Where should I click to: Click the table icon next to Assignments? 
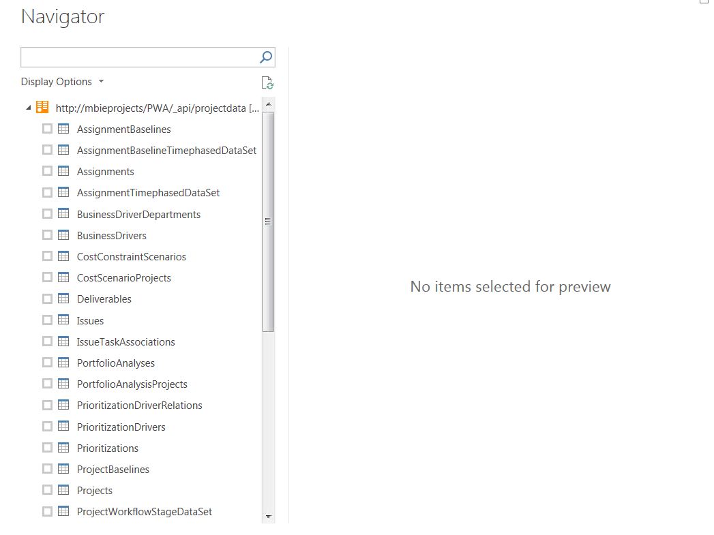pos(65,171)
